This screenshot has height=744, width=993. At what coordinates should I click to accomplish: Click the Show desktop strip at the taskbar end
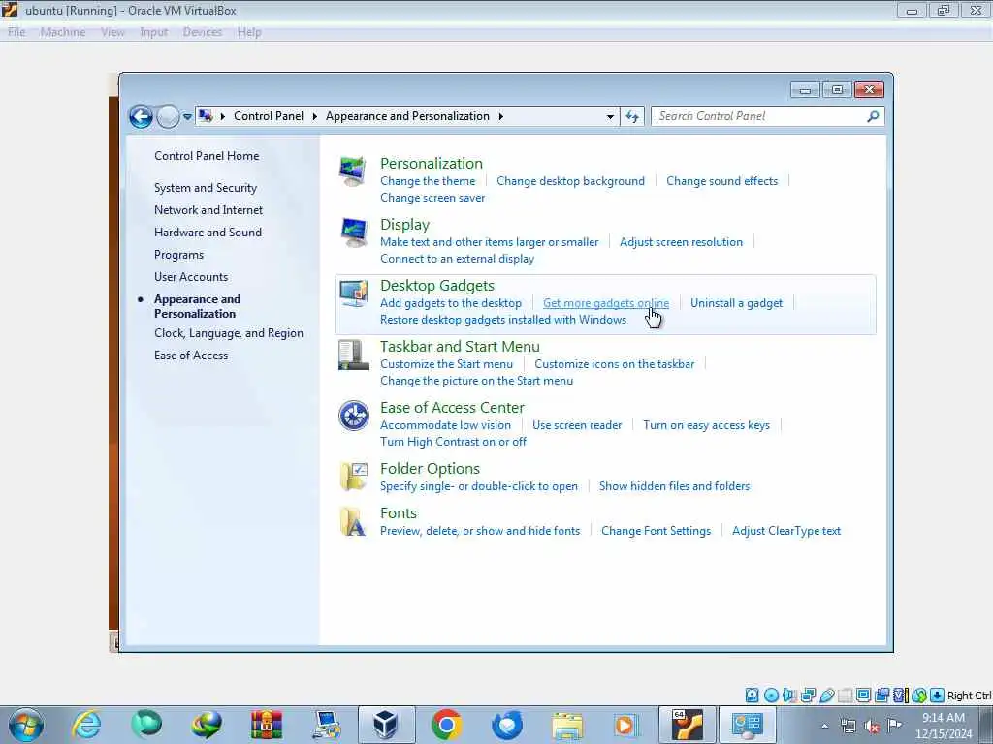click(x=986, y=725)
